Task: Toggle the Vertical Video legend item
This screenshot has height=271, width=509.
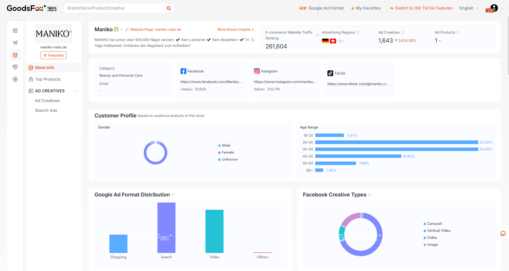Action: (x=437, y=231)
